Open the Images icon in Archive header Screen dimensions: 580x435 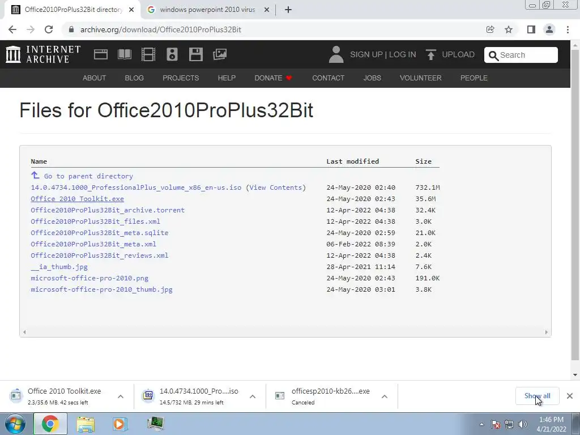pyautogui.click(x=220, y=54)
